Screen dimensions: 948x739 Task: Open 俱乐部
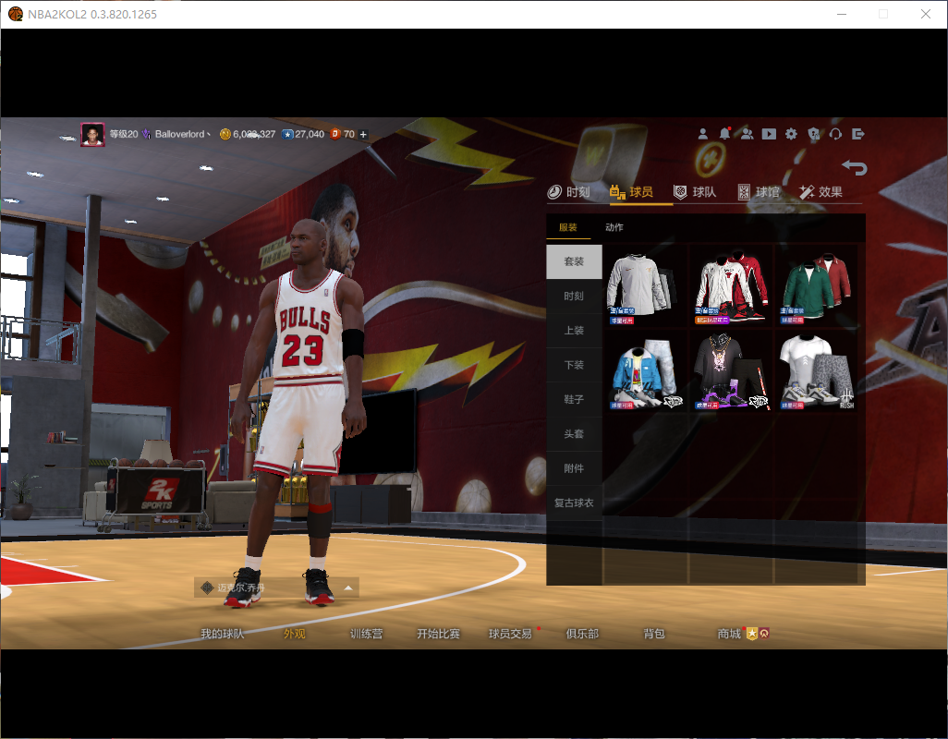(582, 634)
